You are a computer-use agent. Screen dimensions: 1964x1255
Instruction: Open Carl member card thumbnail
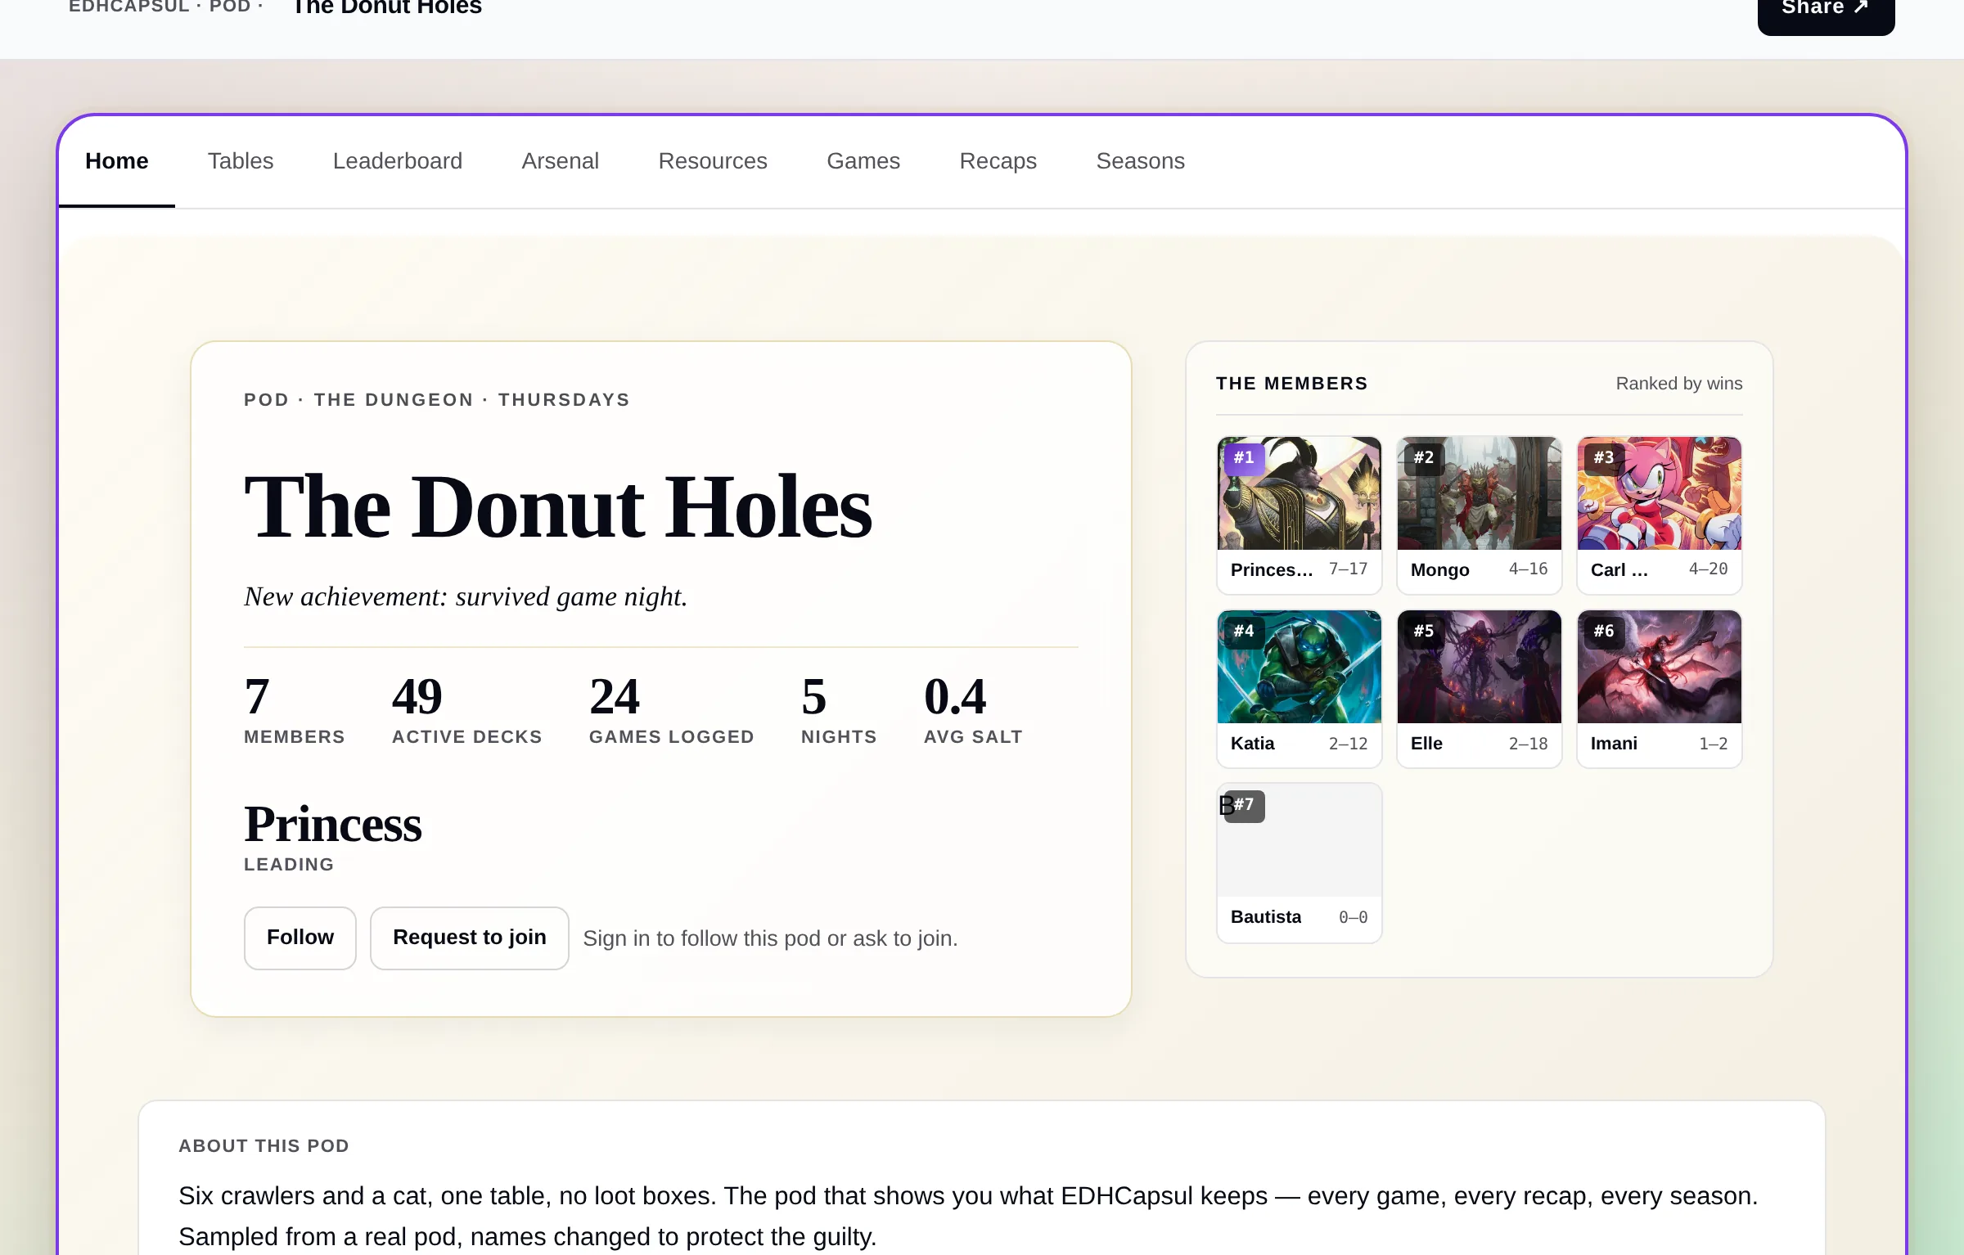pos(1660,493)
